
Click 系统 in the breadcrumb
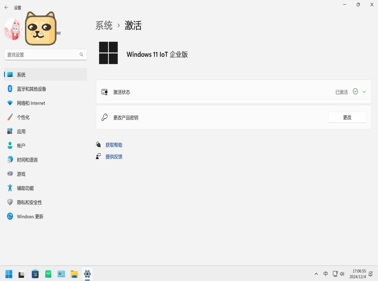point(104,25)
